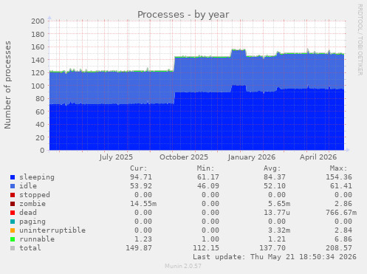Click the 'Max:' column header
Screen dimensions: 367x274
(x=338, y=168)
